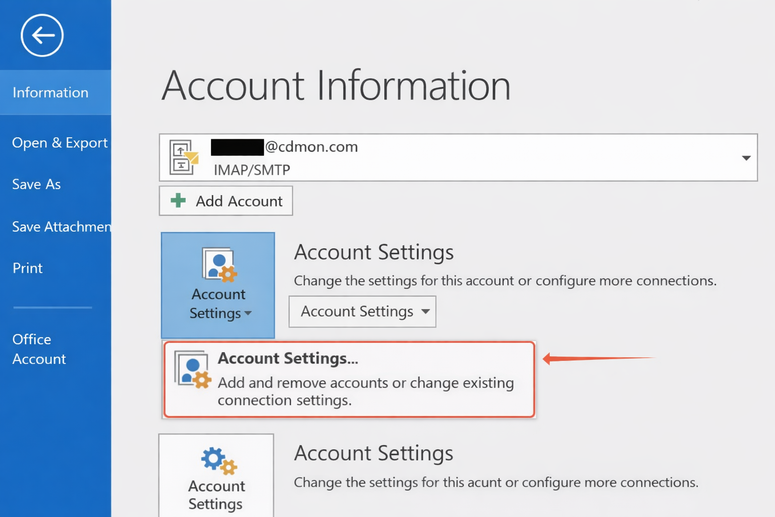
Task: Click the bottom Account Settings tile label
Action: pos(216,495)
